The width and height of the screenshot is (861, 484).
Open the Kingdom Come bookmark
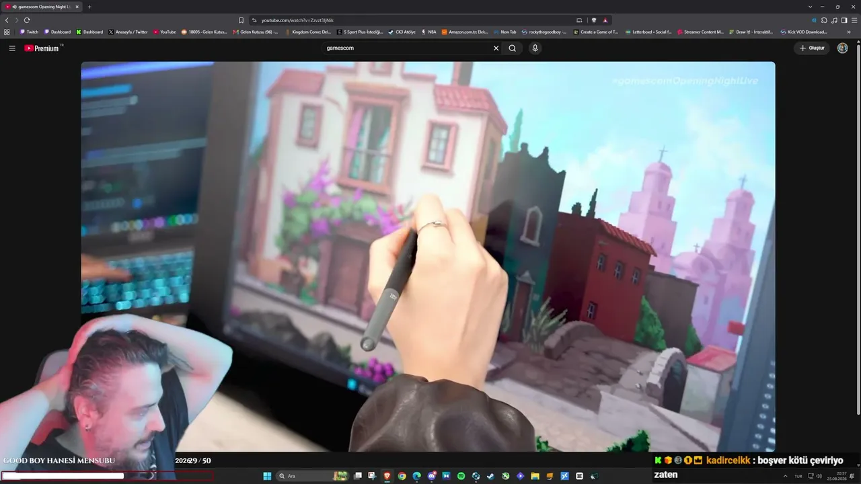coord(308,32)
